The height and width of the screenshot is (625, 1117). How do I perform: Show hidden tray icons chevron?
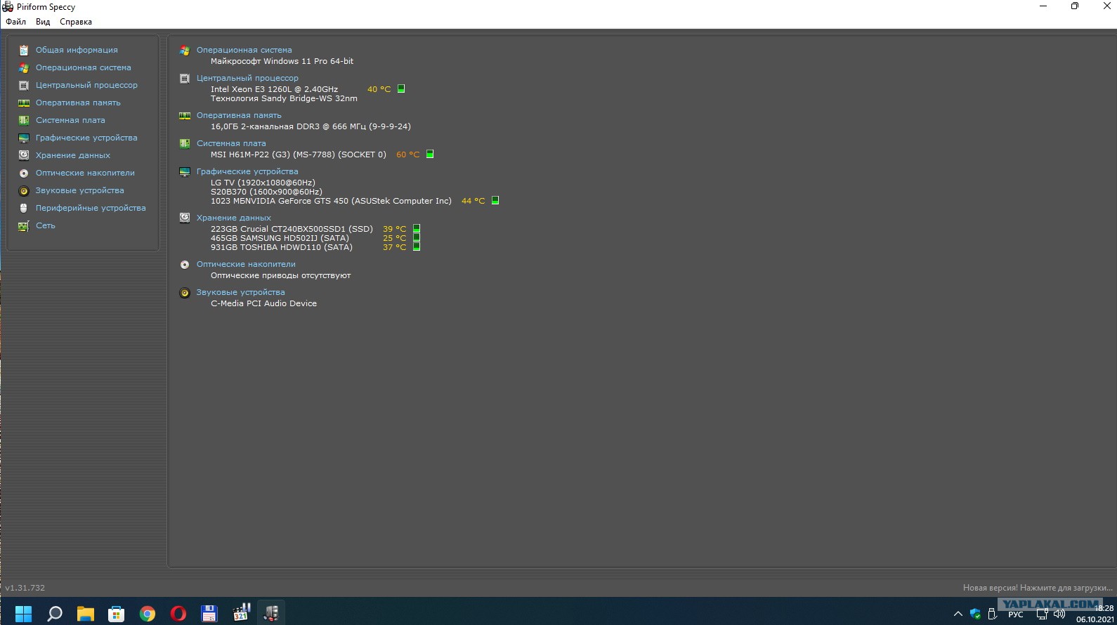[958, 614]
